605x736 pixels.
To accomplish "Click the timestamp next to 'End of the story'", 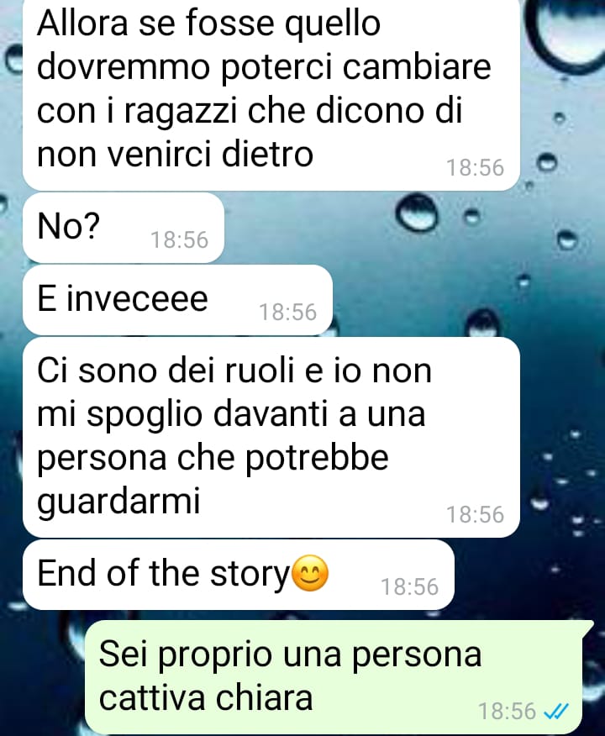I will pos(409,586).
